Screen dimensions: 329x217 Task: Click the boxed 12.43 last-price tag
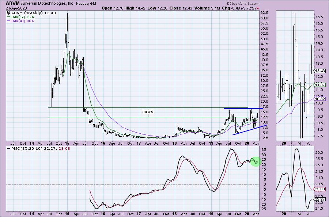click(320, 71)
